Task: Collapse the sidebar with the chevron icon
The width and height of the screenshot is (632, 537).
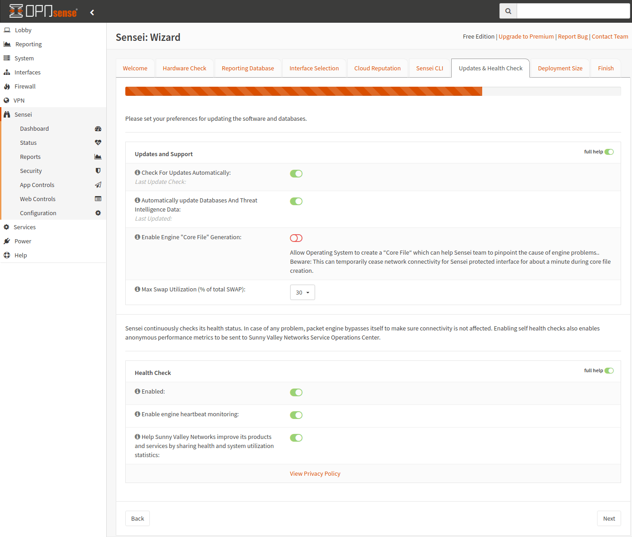Action: pyautogui.click(x=92, y=12)
